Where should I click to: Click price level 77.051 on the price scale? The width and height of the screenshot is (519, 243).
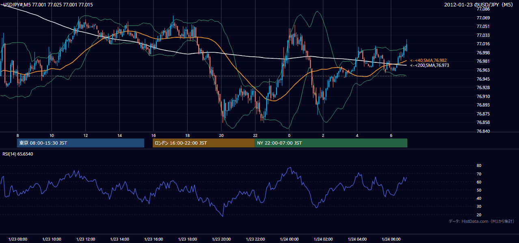coord(483,26)
